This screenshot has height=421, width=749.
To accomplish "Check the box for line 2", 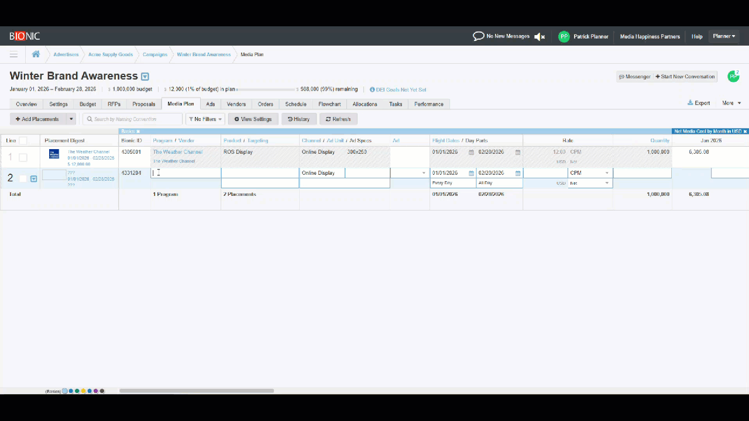I will [23, 178].
